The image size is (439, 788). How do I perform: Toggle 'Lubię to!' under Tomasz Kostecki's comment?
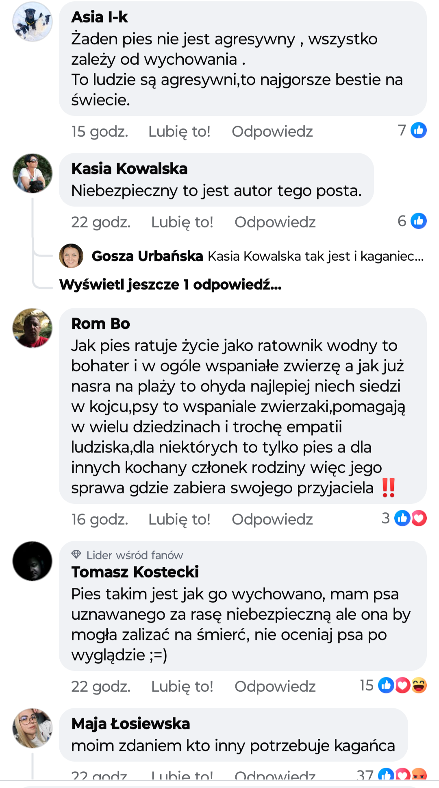pyautogui.click(x=182, y=687)
